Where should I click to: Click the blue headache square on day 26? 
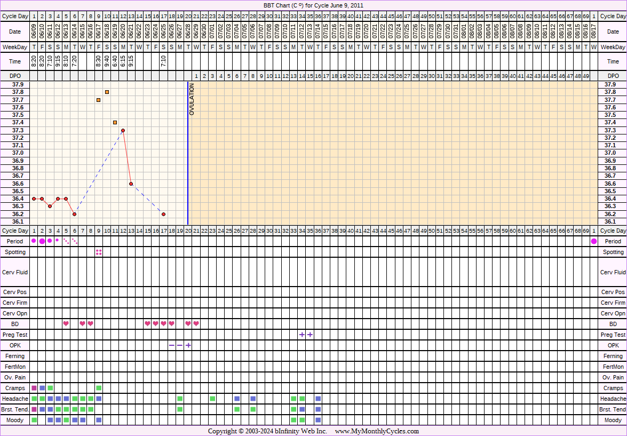pyautogui.click(x=237, y=399)
